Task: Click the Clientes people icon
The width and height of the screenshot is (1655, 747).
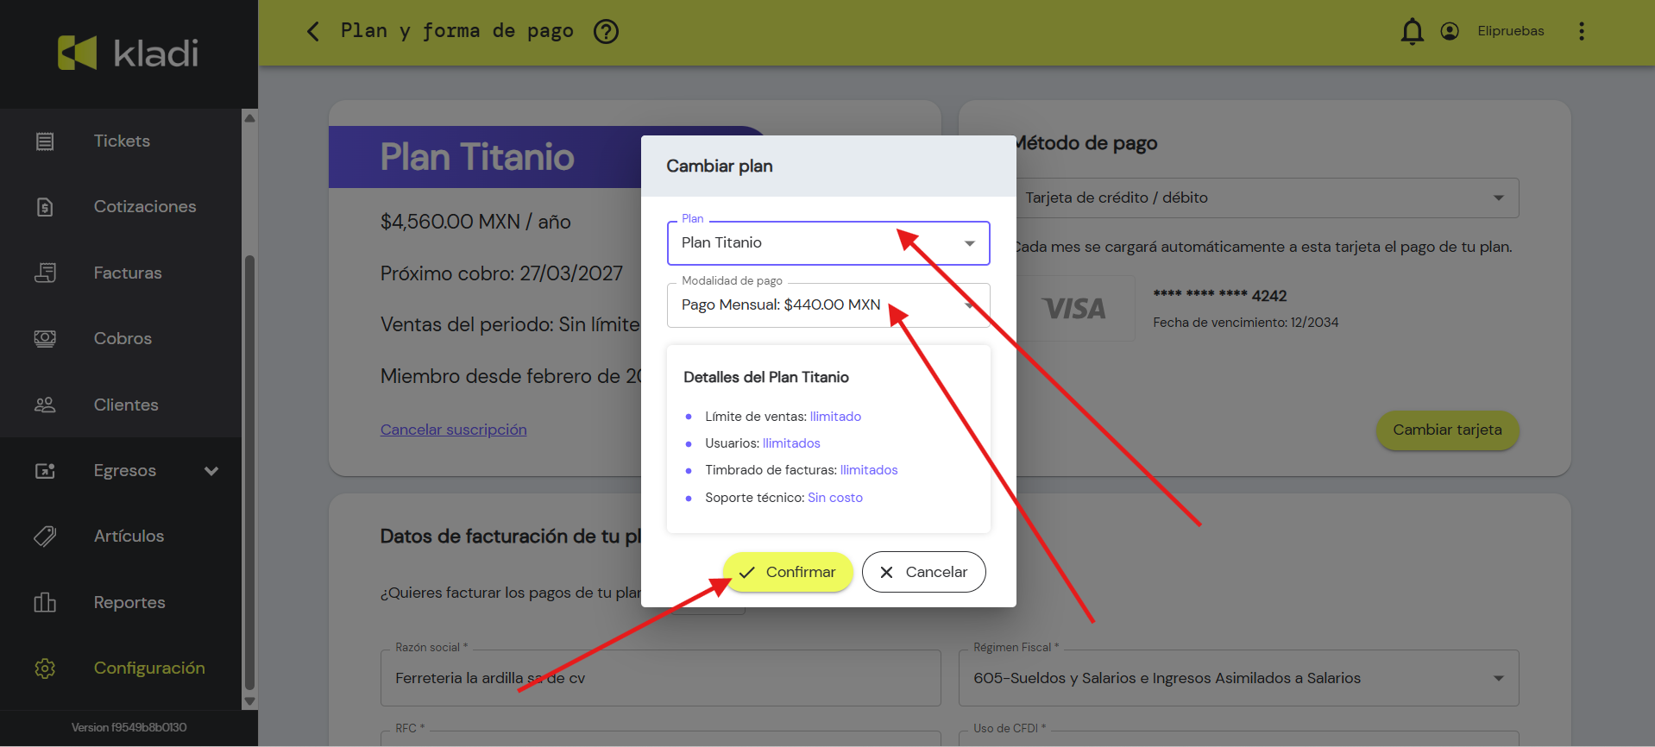Action: 45,405
